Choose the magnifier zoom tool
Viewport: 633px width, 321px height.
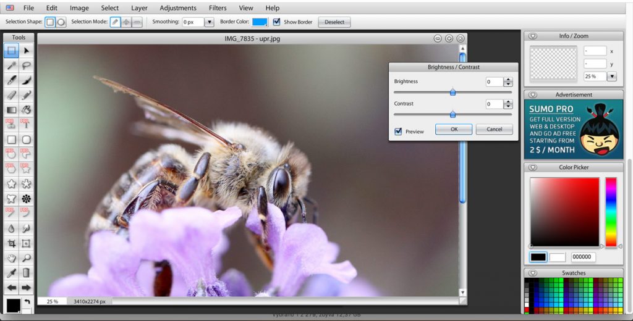(27, 258)
